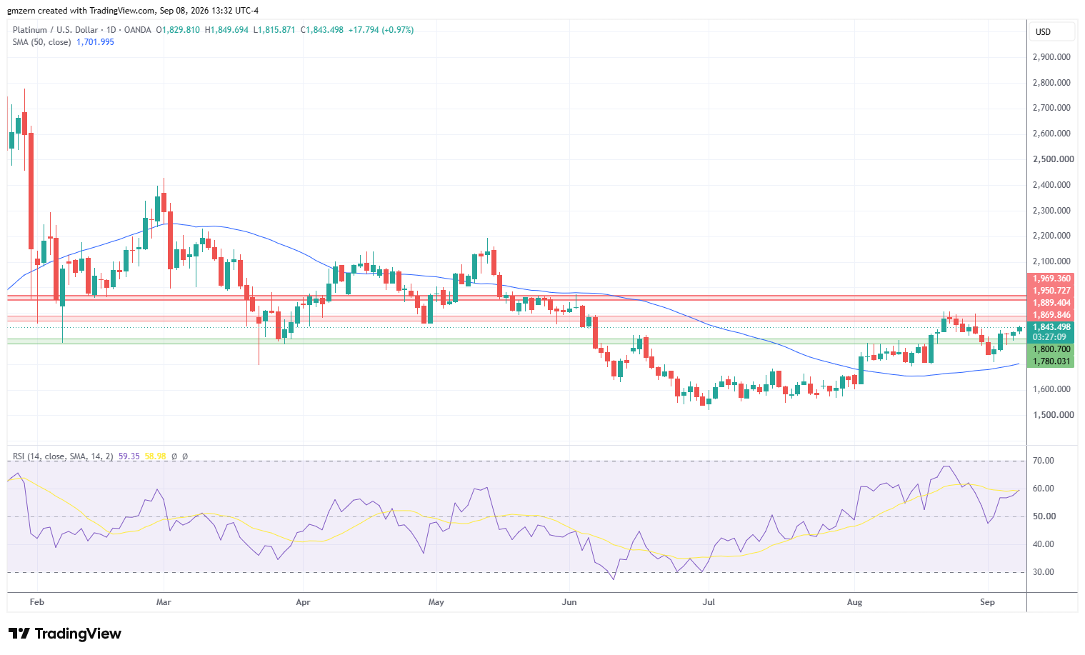Select the RSI (14, close, SMA, 14, 2) legend
Viewport: 1085px width, 655px height.
coord(63,456)
